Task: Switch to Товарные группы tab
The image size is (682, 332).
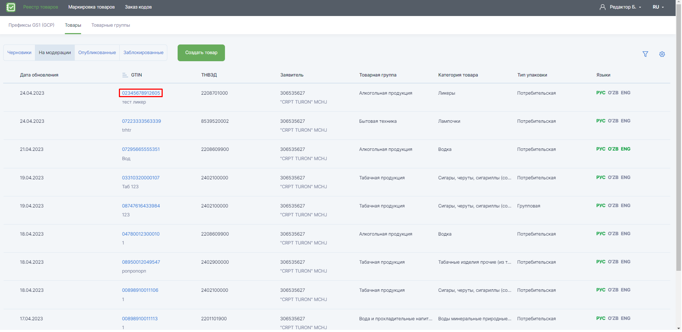Action: click(x=111, y=25)
